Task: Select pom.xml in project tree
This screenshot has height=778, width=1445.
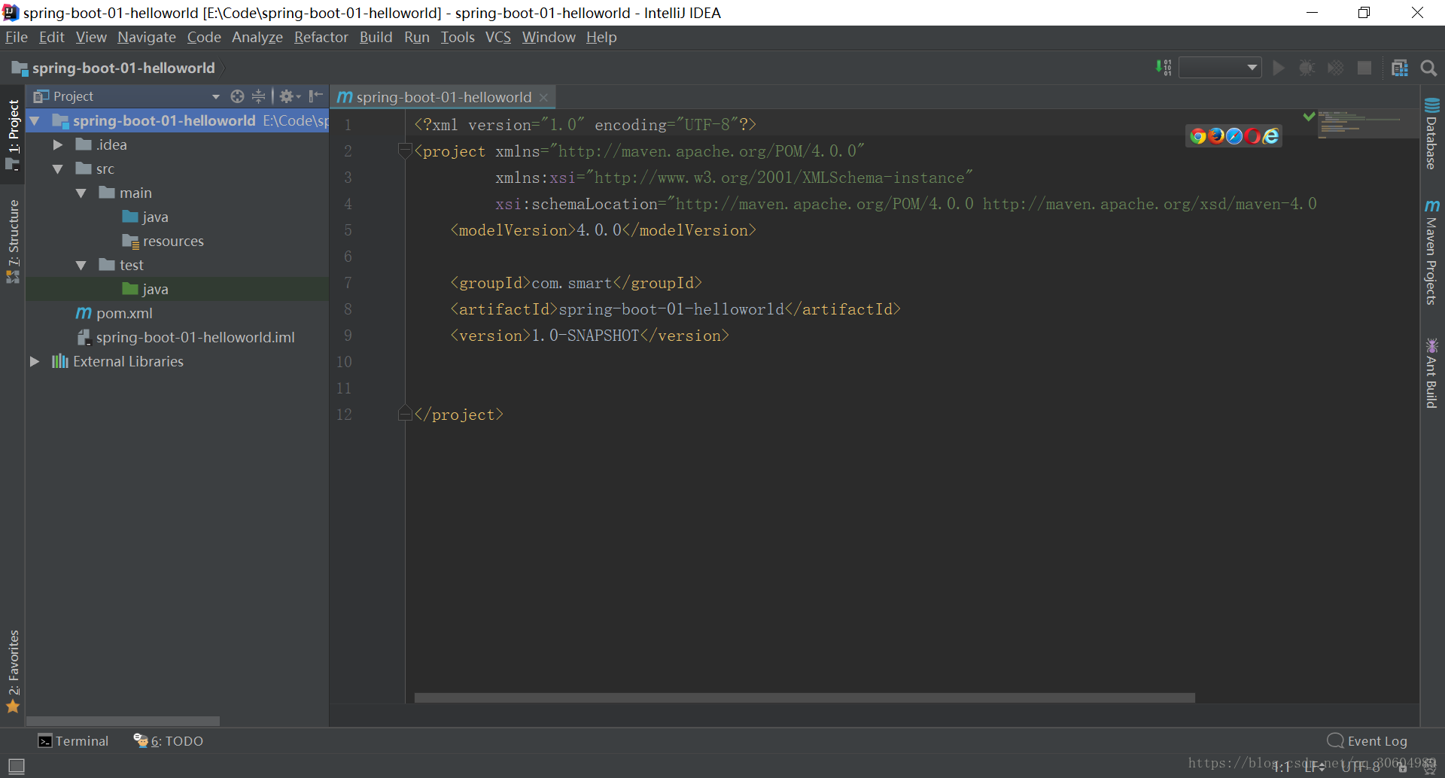Action: point(114,313)
